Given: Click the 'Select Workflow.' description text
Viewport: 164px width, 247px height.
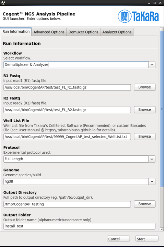Looking at the screenshot, I should pos(17,58).
